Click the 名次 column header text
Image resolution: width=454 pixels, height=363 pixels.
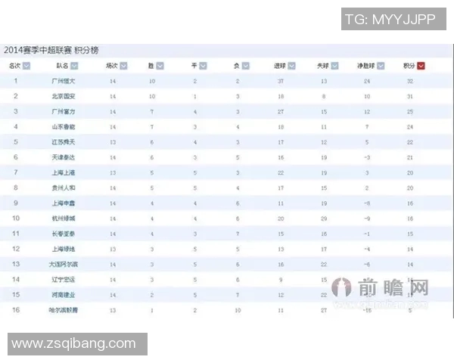pos(15,66)
